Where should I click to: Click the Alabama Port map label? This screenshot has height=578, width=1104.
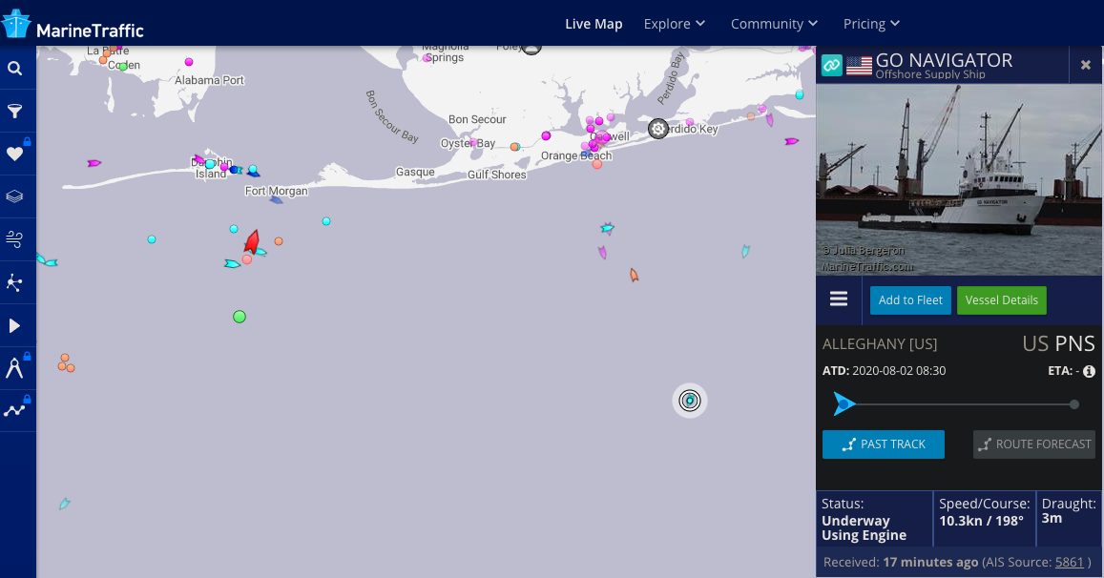[x=209, y=80]
